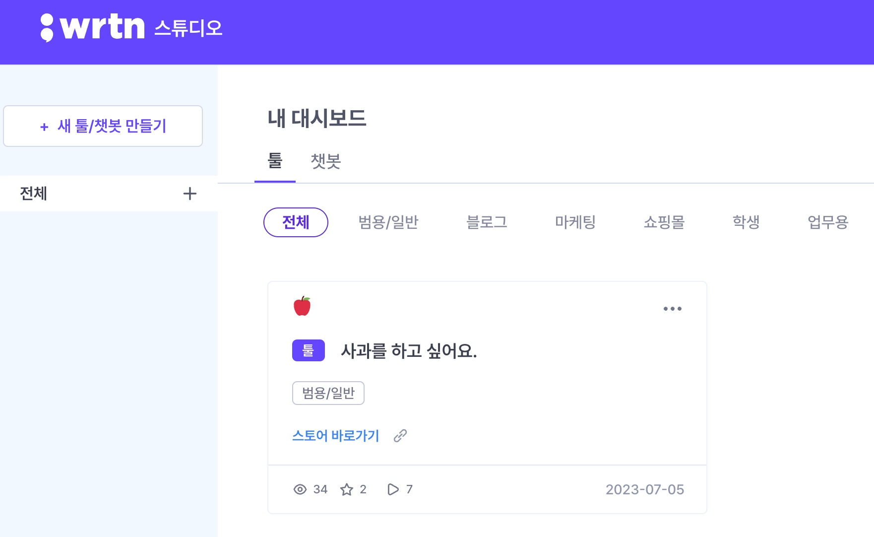Viewport: 874px width, 537px height.
Task: Open the three-dot menu on tool card
Action: coord(672,309)
